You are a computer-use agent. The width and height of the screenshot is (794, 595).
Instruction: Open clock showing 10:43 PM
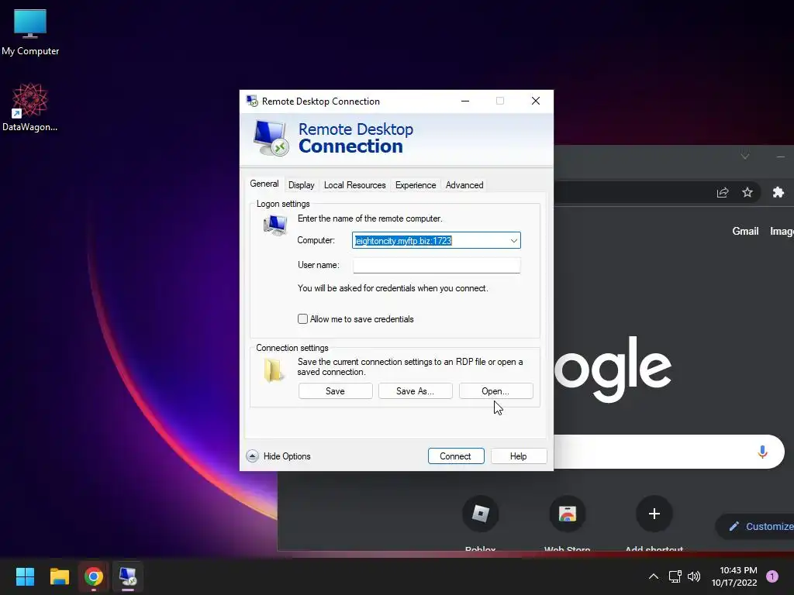[734, 576]
